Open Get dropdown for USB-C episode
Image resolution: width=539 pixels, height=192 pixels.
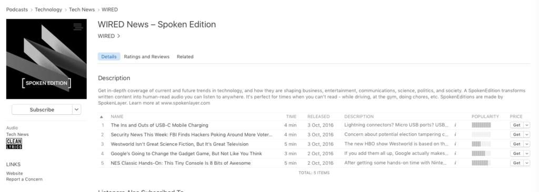[x=527, y=125]
